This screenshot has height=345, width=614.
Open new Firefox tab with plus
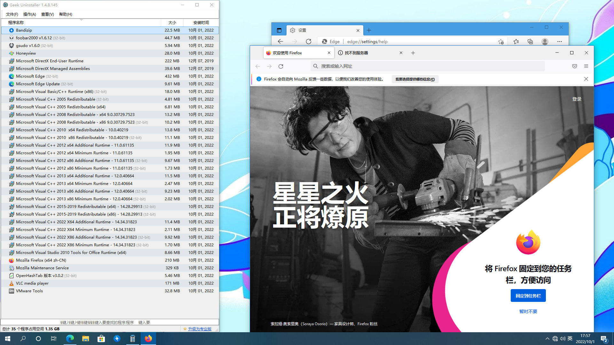click(413, 53)
